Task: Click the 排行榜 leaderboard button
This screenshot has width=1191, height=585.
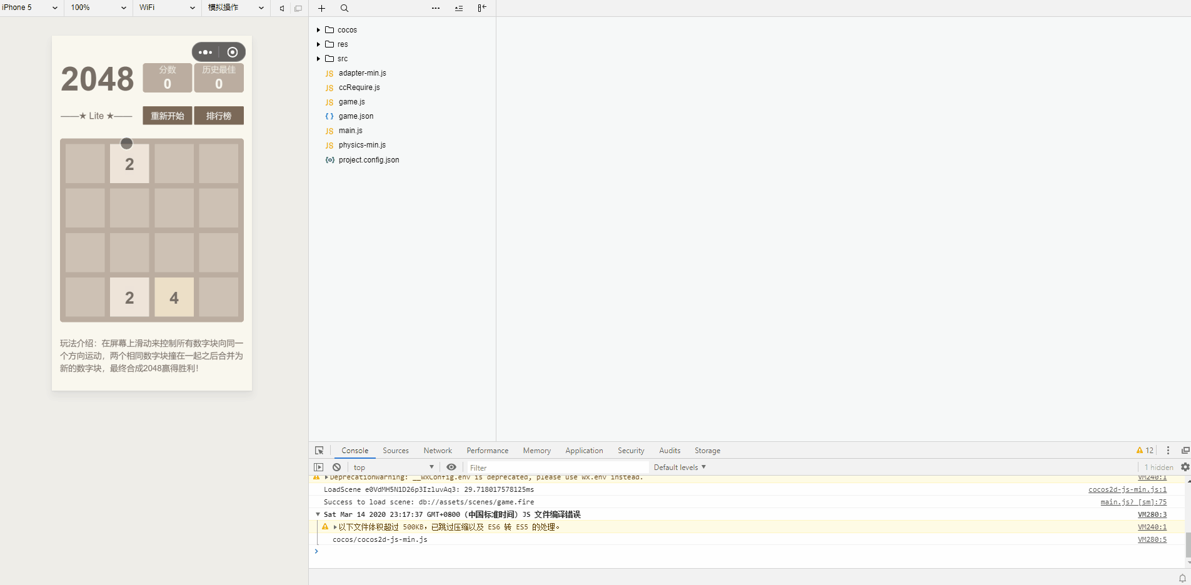Action: [x=219, y=116]
